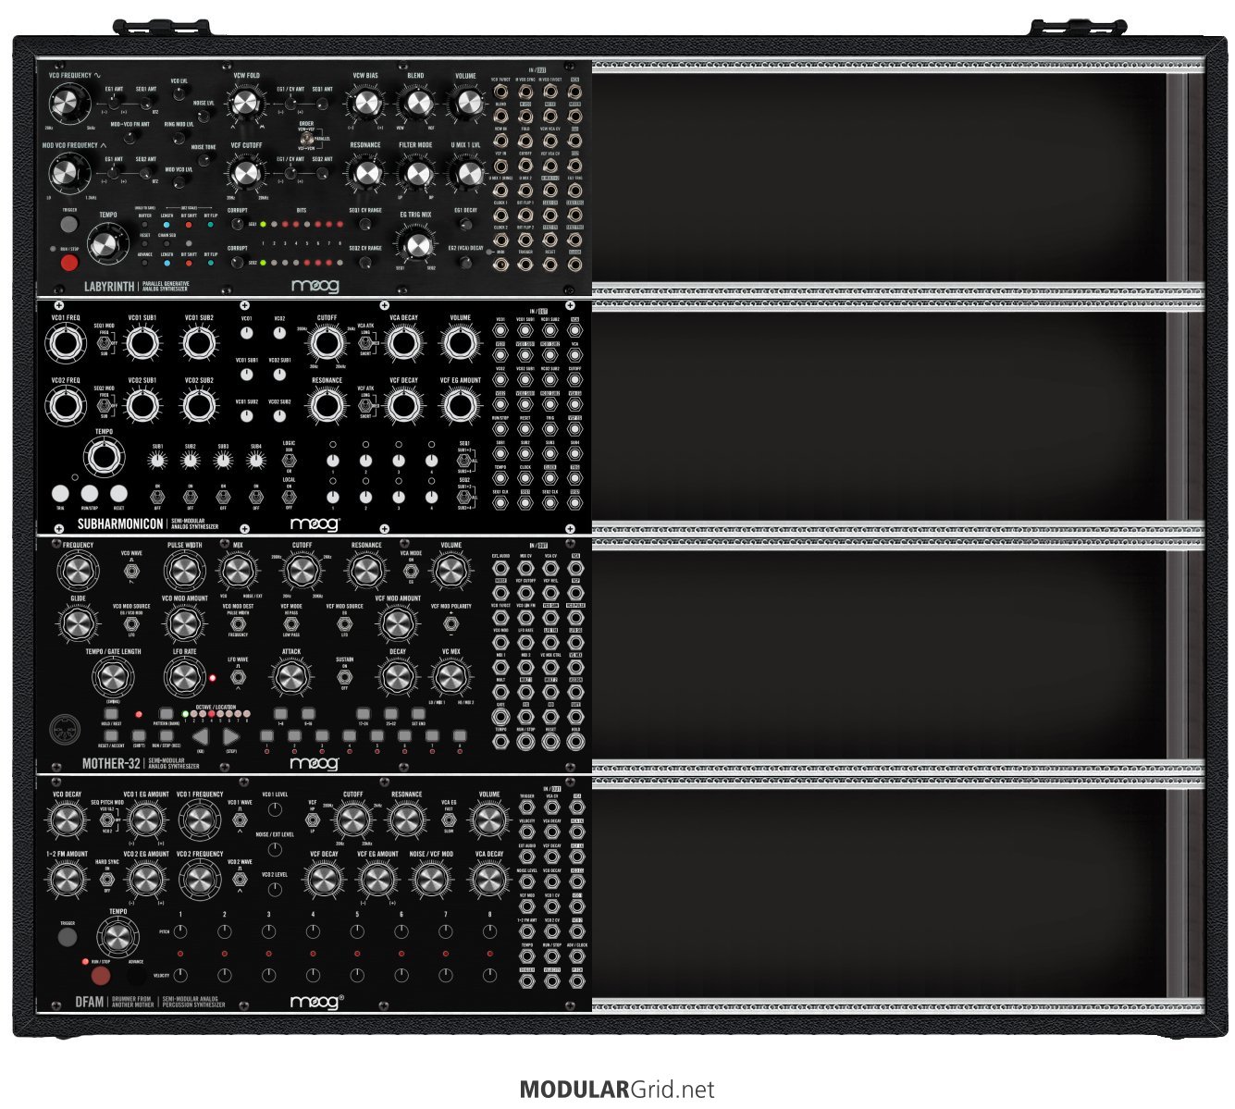The width and height of the screenshot is (1235, 1109).
Task: Toggle the DFAM VCA EG fast/slow switch
Action: tap(449, 819)
